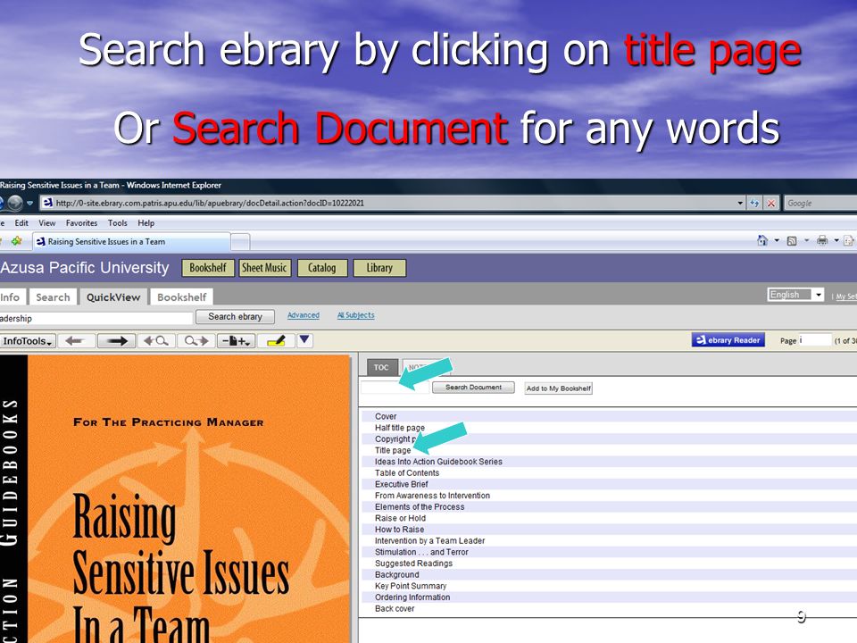The image size is (857, 643).
Task: Switch to the Info tab
Action: click(11, 296)
